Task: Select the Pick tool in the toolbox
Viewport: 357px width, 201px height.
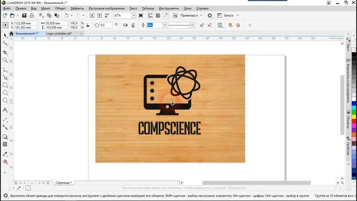Action: click(x=5, y=35)
